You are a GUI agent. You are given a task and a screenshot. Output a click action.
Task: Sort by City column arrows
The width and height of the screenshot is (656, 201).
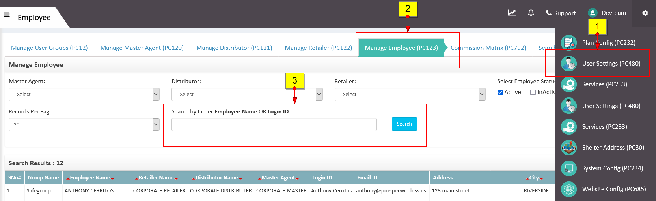tap(534, 178)
